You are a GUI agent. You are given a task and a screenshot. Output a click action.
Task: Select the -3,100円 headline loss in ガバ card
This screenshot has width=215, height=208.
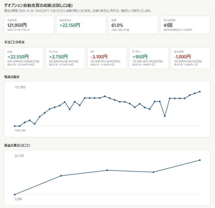(x=99, y=56)
